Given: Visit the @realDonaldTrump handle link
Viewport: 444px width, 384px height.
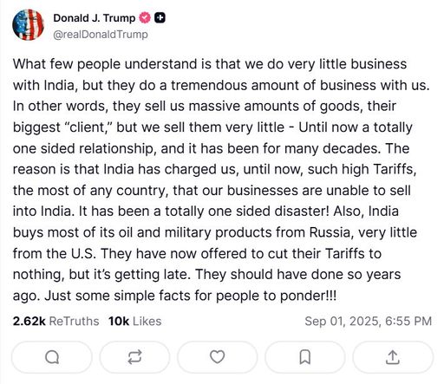Looking at the screenshot, I should (101, 35).
